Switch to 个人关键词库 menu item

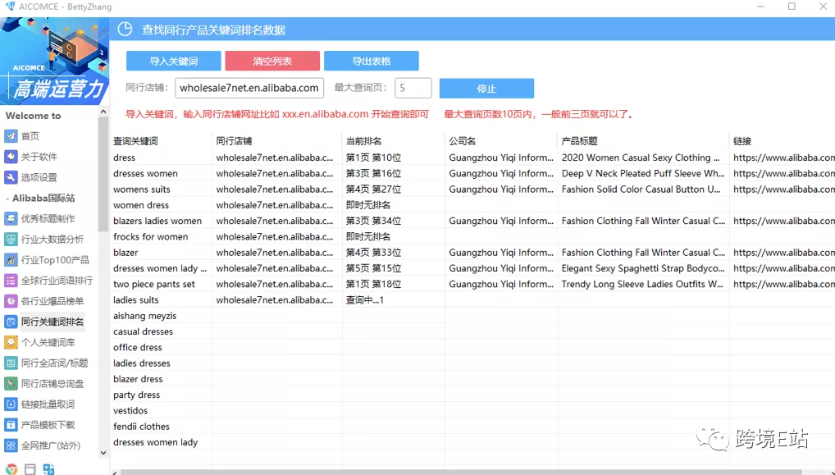tap(48, 342)
